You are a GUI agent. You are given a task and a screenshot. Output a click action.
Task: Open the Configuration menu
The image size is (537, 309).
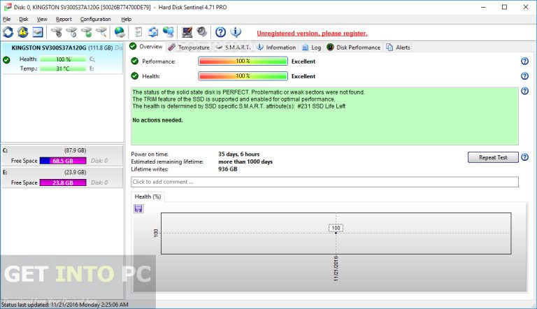click(96, 19)
